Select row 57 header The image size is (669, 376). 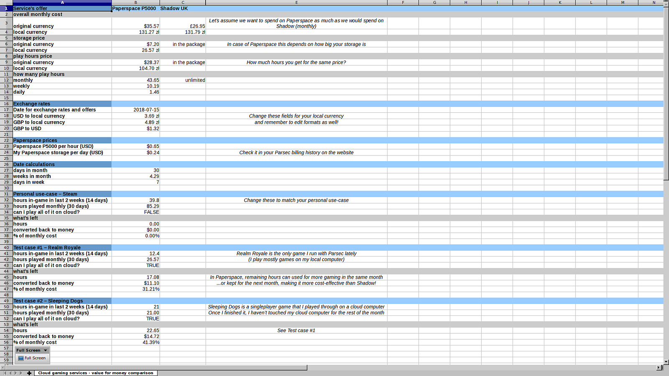(6, 348)
